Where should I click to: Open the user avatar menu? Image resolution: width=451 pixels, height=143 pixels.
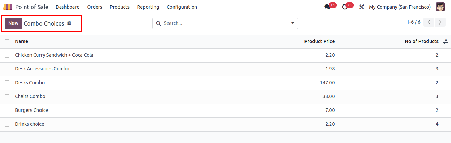click(440, 7)
